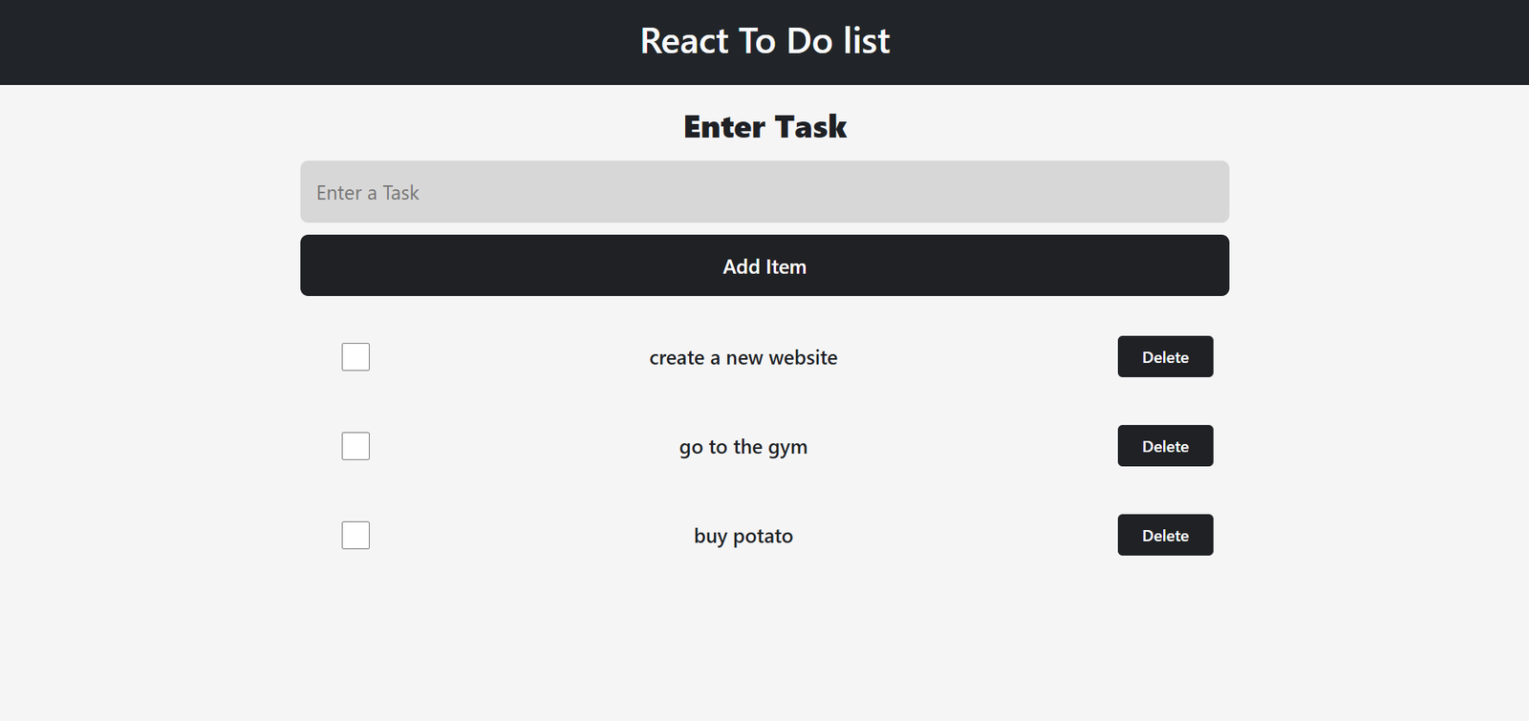Image resolution: width=1529 pixels, height=721 pixels.
Task: Mark buy potato as completed
Action: click(355, 536)
